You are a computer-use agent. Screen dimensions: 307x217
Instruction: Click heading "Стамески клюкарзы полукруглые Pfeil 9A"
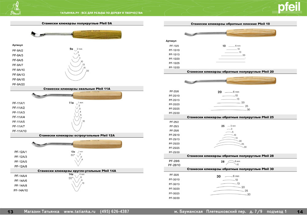[77, 23]
